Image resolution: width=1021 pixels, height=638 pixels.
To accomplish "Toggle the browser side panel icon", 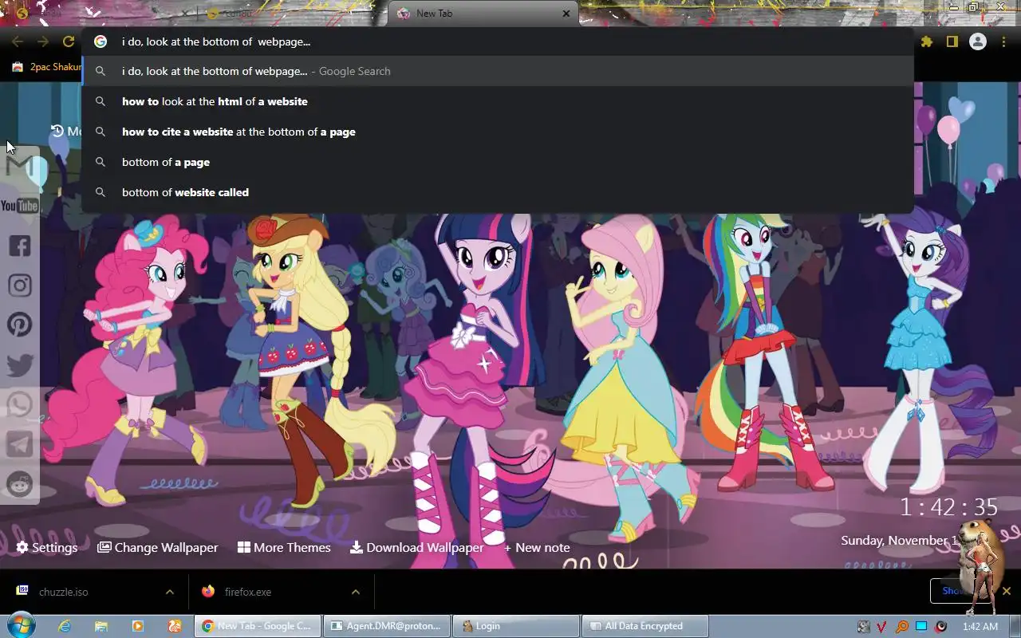I will click(952, 41).
